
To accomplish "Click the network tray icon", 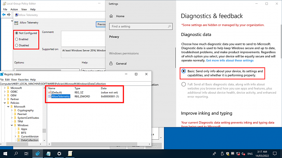I will [x=238, y=154].
